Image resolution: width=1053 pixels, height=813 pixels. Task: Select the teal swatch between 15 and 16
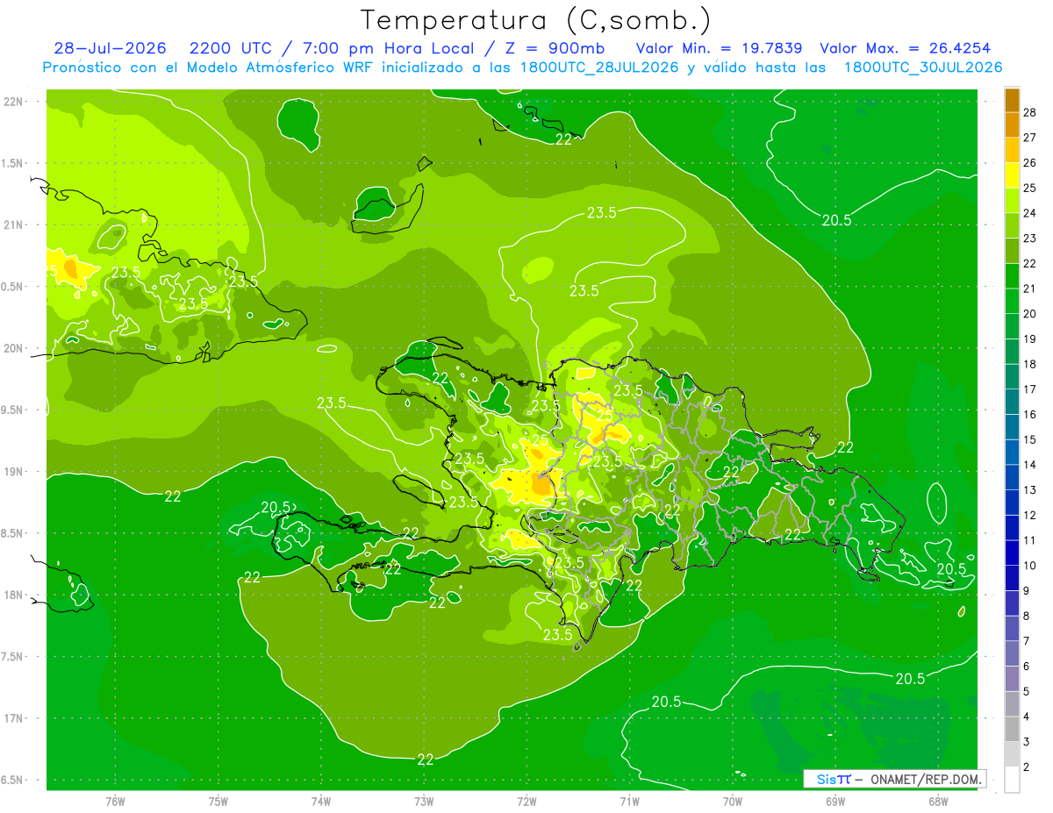tap(1012, 427)
